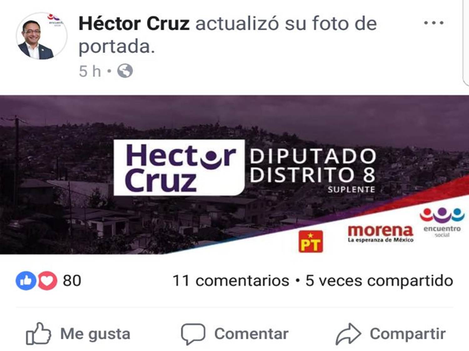Open the cover photo at Hector Cruz logo
The image size is (469, 351).
point(179,168)
